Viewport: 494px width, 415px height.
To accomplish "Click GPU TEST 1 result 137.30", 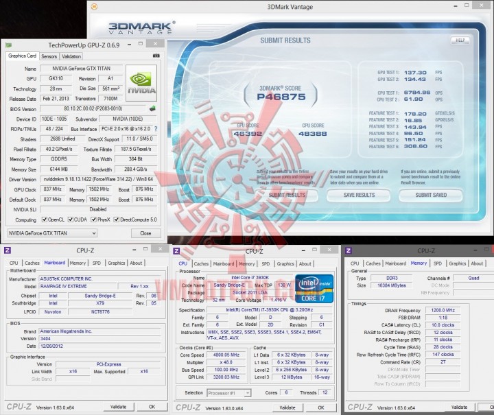I will (x=415, y=73).
